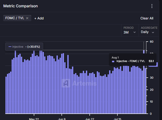The image size is (162, 120).
Task: Click the Injective color swatch in tooltip
Action: tap(113, 62)
